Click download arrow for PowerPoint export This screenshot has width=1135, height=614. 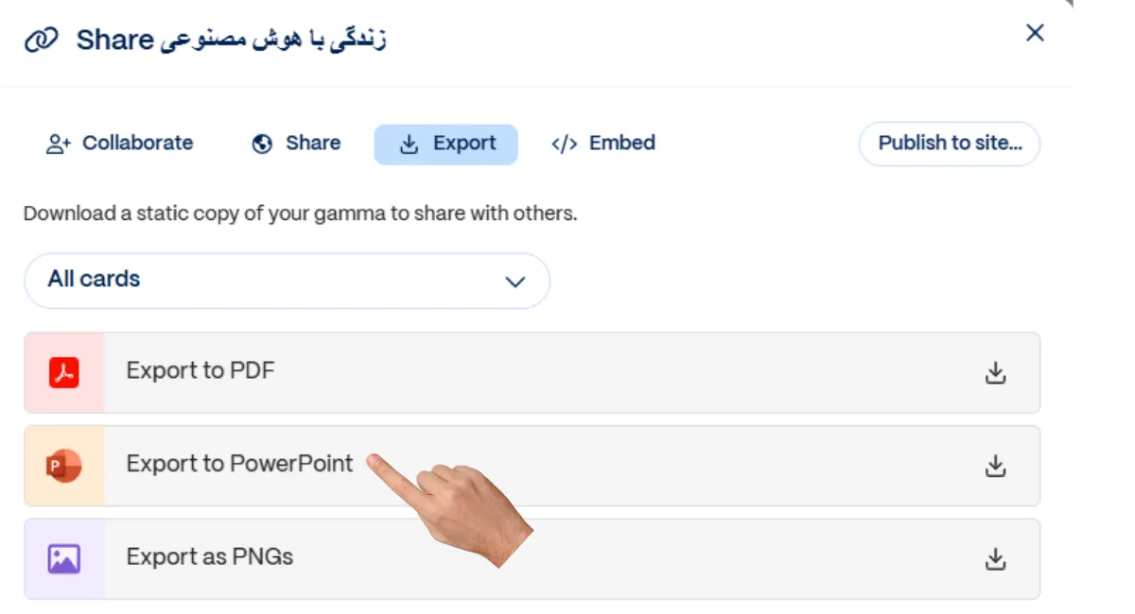[x=995, y=466]
